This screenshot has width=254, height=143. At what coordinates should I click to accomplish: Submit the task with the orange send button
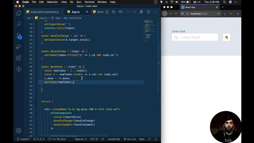tap(227, 37)
